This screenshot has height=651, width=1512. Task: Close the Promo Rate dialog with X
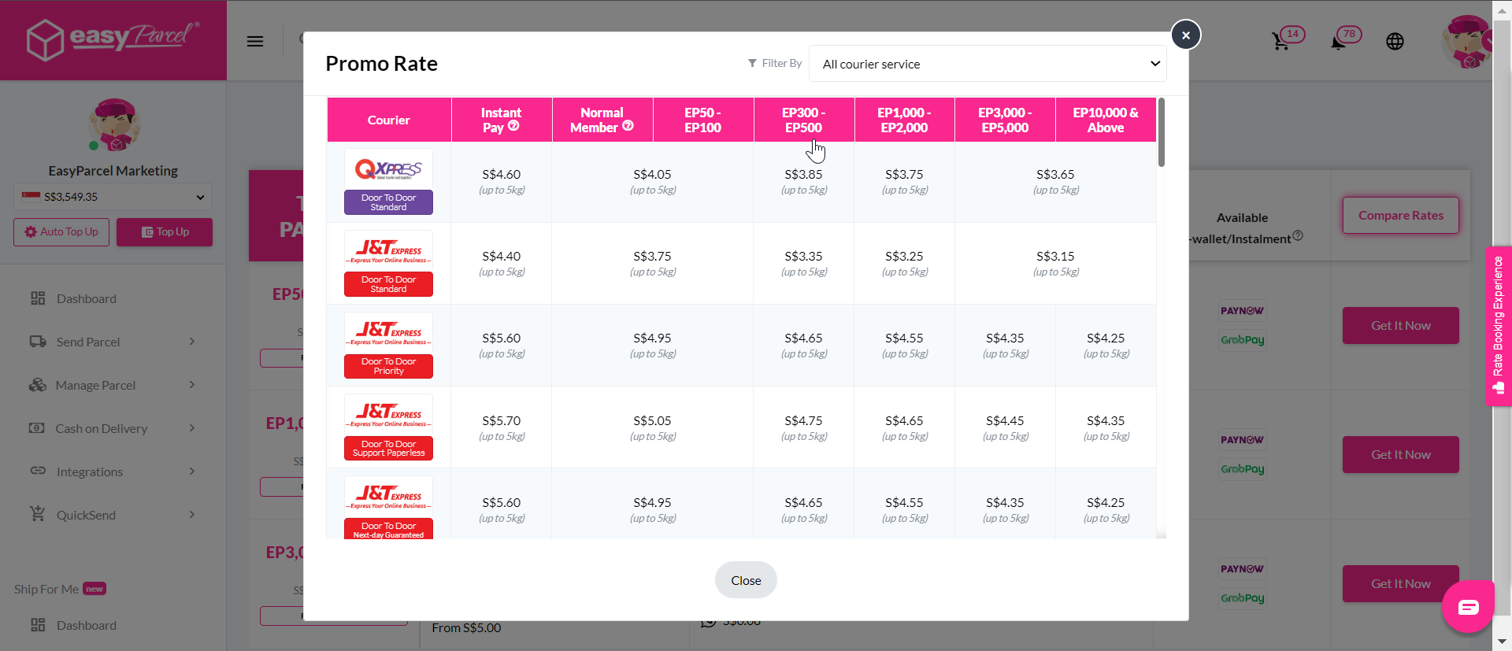pos(1186,35)
